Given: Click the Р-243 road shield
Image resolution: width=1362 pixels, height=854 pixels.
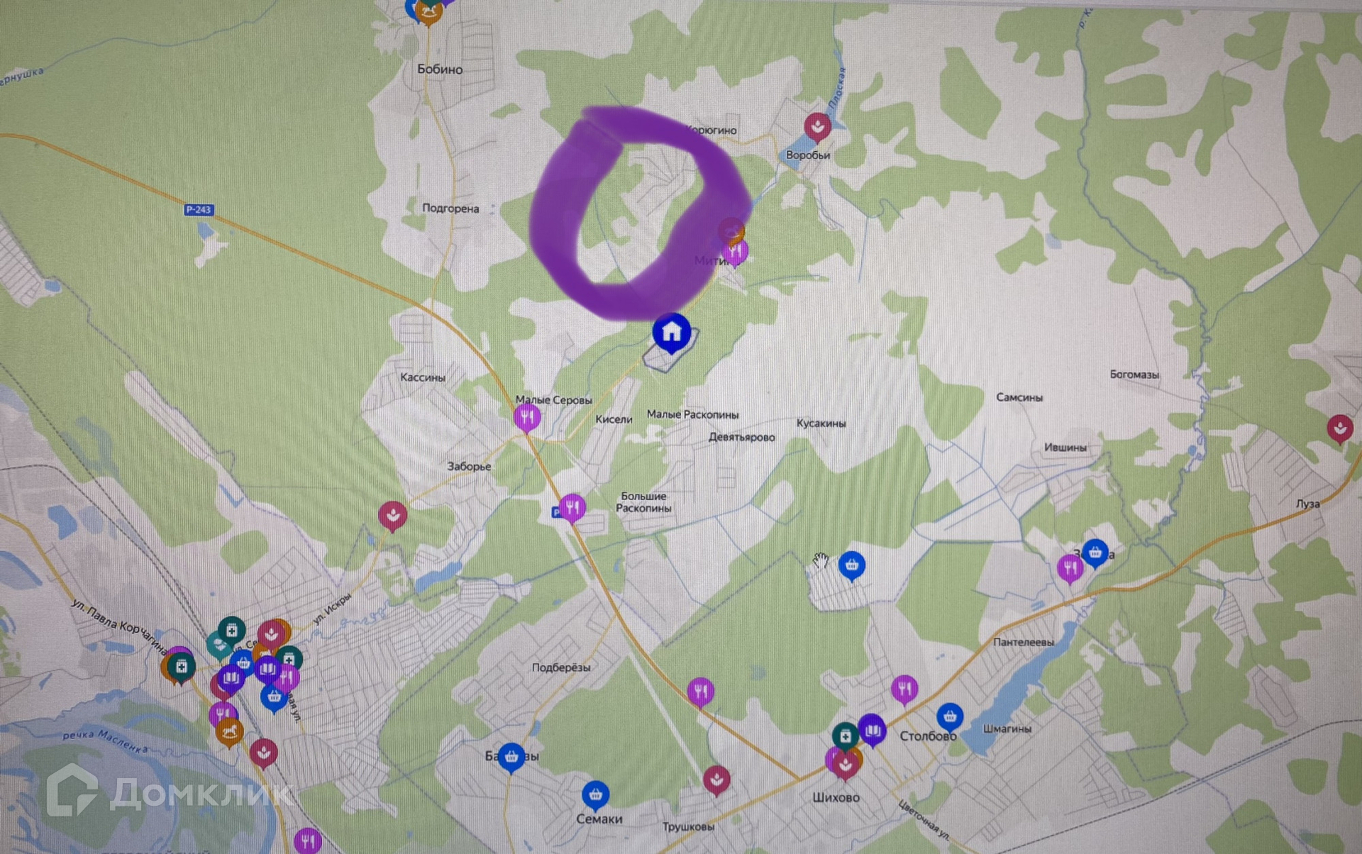Looking at the screenshot, I should [199, 210].
